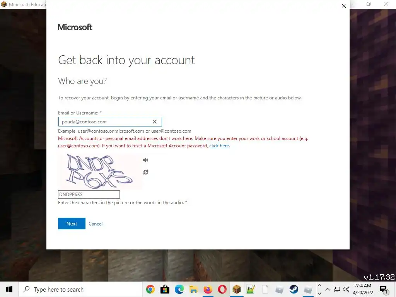Close the account recovery dialog
The image size is (396, 297).
[x=344, y=6]
